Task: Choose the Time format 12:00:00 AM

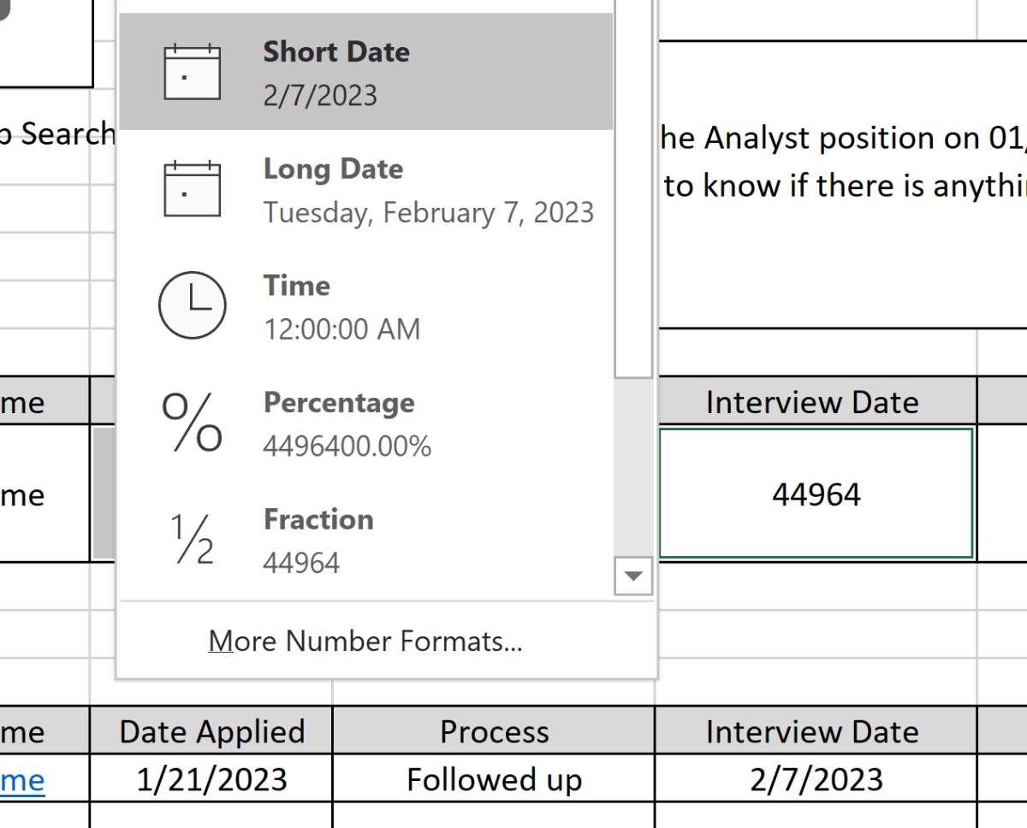Action: pos(342,305)
